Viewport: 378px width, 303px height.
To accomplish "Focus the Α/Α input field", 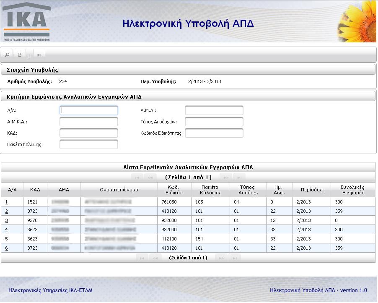I will pyautogui.click(x=89, y=110).
